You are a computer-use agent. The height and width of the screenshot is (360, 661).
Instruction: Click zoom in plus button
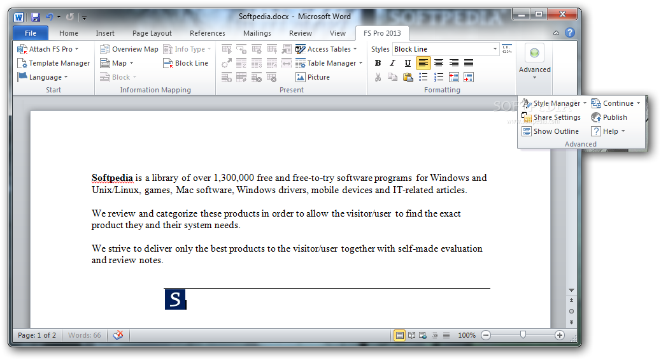coord(559,335)
